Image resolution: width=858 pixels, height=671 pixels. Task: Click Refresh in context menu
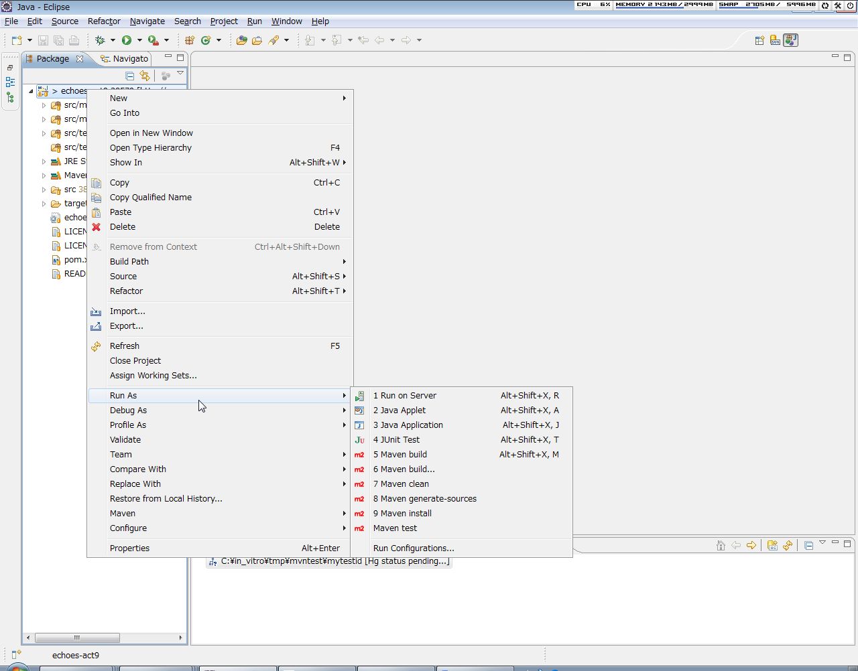tap(221, 346)
